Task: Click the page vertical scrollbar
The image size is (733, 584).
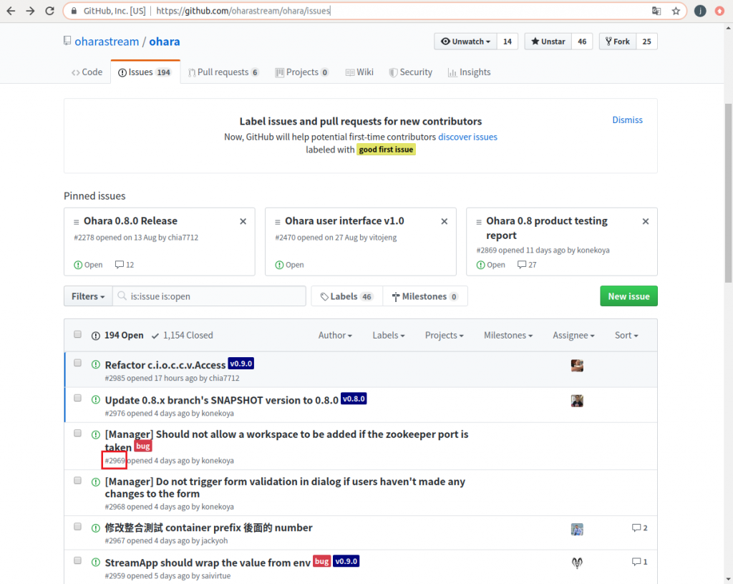Action: [728, 193]
